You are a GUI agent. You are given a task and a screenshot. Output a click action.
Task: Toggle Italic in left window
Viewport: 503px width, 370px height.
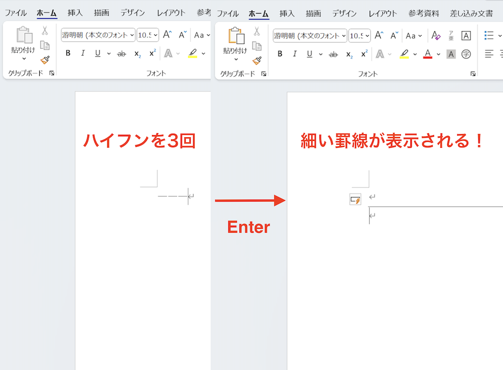coord(83,53)
